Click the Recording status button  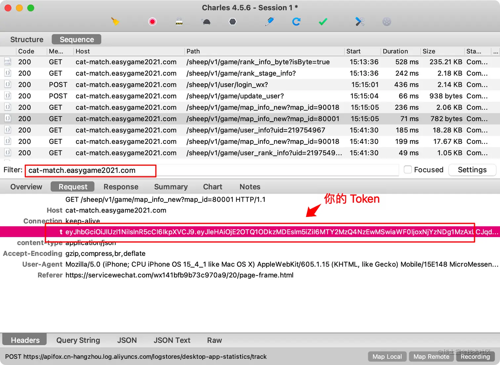pos(476,357)
